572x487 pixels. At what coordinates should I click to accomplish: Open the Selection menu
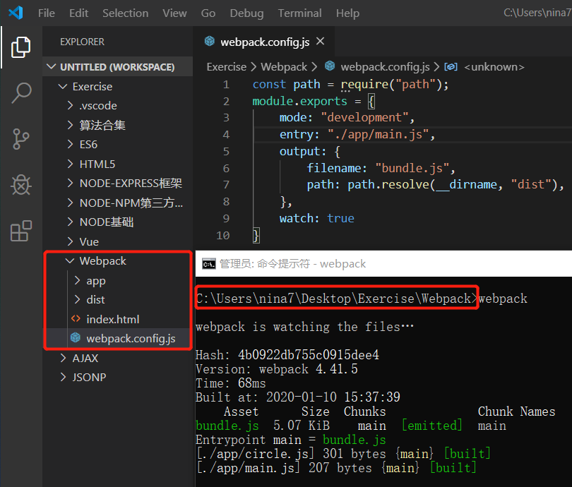click(126, 13)
